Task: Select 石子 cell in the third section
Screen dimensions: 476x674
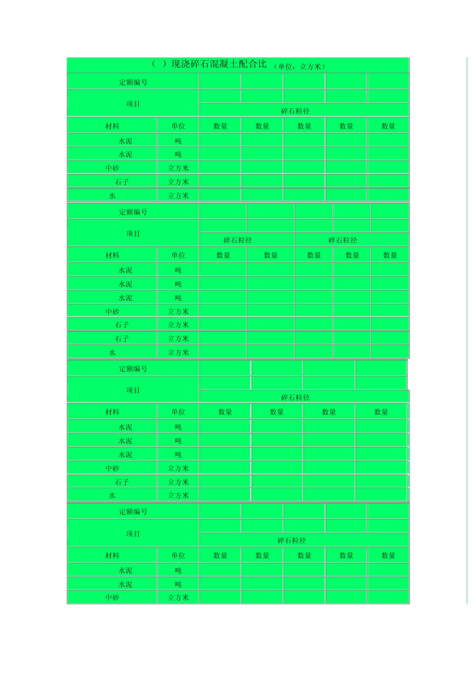Action: (x=122, y=482)
